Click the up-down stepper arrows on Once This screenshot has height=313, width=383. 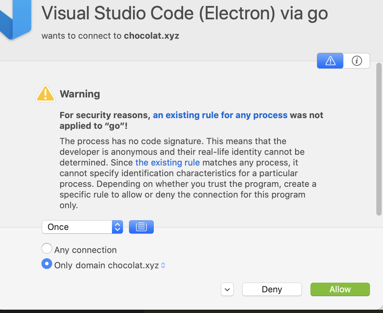[x=118, y=227]
